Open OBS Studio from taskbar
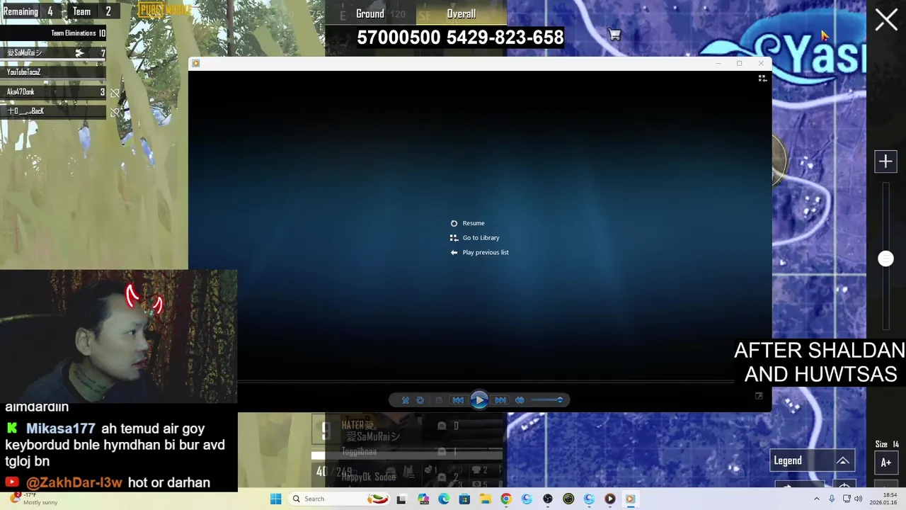906x510 pixels. (x=547, y=499)
